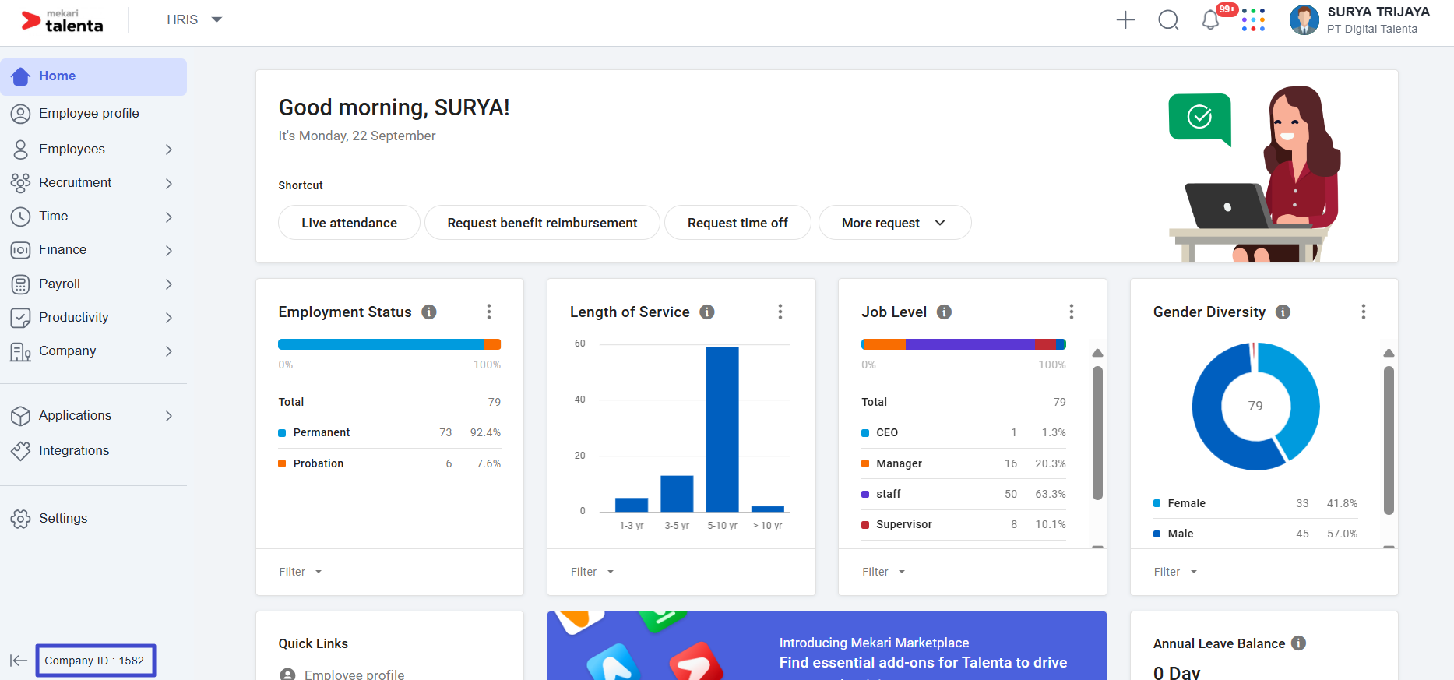The width and height of the screenshot is (1454, 680).
Task: Open Job Level kebab menu
Action: coord(1072,312)
